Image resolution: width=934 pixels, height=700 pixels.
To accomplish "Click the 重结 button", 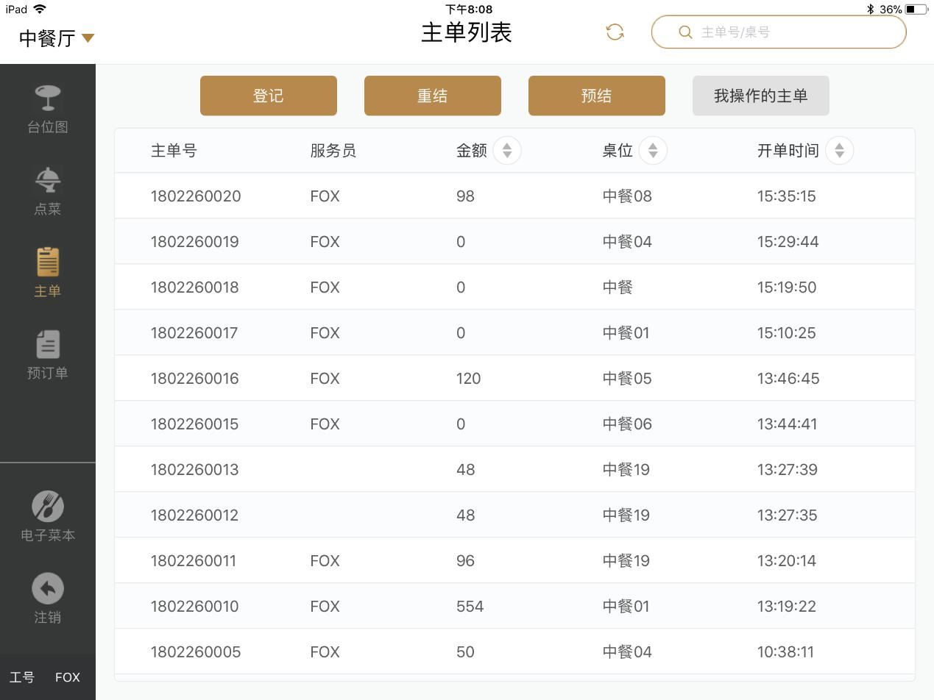I will coord(433,96).
